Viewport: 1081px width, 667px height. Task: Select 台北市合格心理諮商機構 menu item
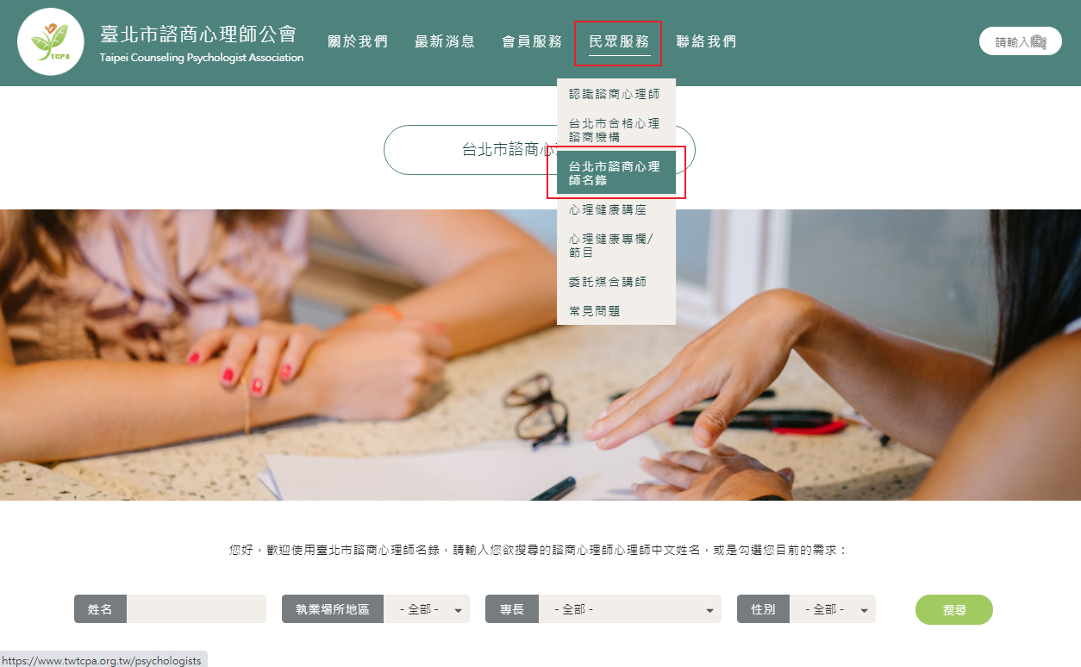click(616, 129)
